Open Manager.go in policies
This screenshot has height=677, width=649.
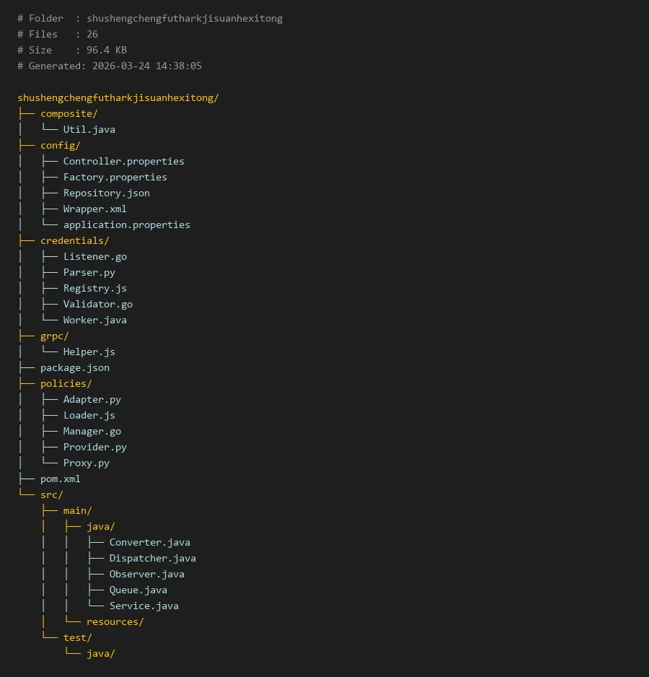click(92, 431)
